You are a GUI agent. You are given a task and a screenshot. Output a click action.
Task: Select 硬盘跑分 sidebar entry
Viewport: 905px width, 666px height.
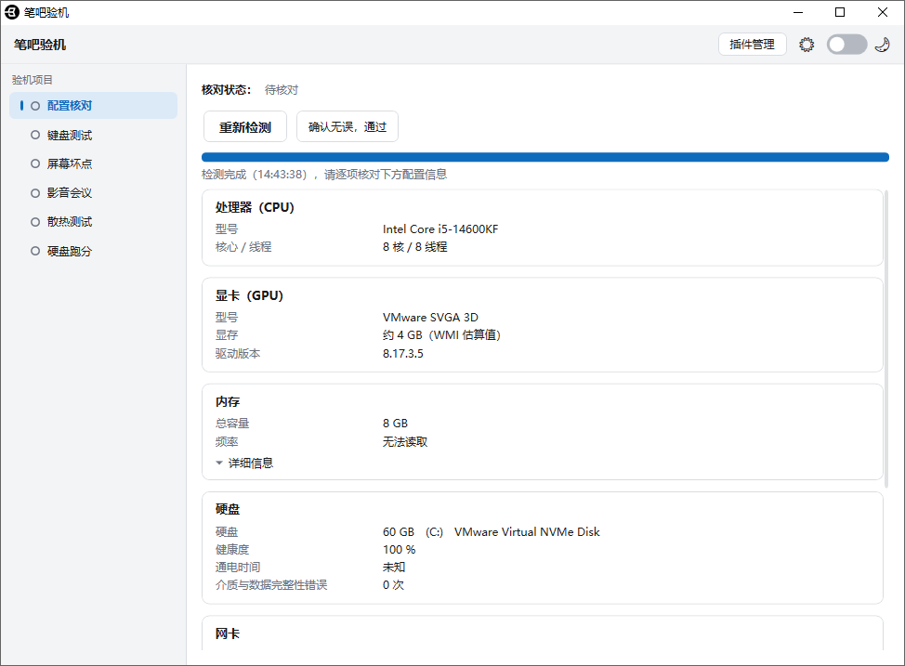[x=94, y=251]
